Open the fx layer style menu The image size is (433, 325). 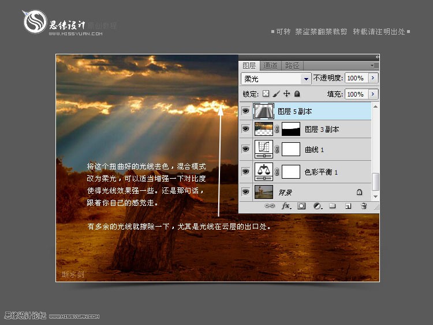[x=286, y=206]
